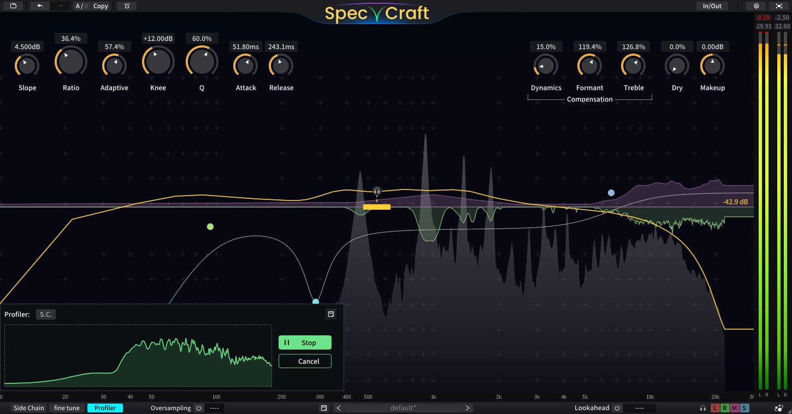792x414 pixels.
Task: Select the light blue EQ node near 6k
Action: pos(611,193)
